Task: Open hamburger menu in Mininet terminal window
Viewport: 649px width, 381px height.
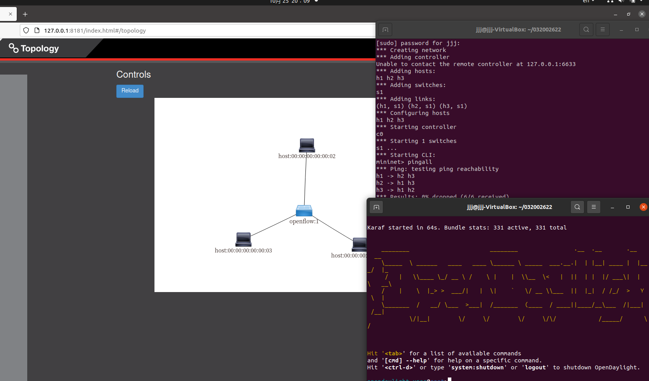Action: [603, 30]
